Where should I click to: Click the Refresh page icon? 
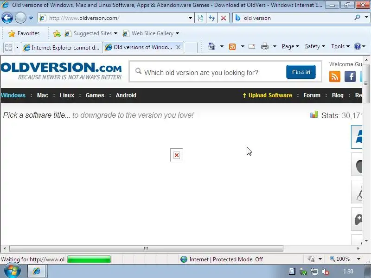212,18
